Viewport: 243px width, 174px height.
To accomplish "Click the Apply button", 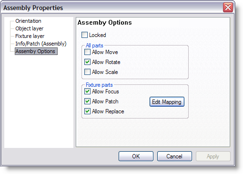I will [213, 156].
